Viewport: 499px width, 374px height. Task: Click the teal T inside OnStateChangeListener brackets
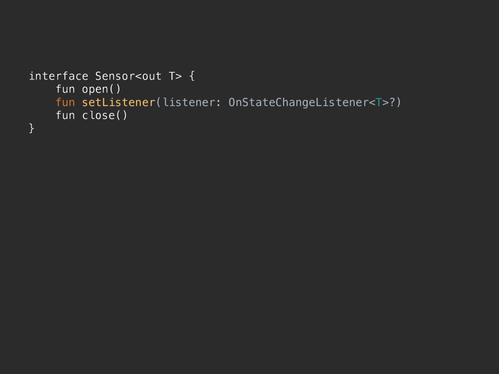click(378, 102)
